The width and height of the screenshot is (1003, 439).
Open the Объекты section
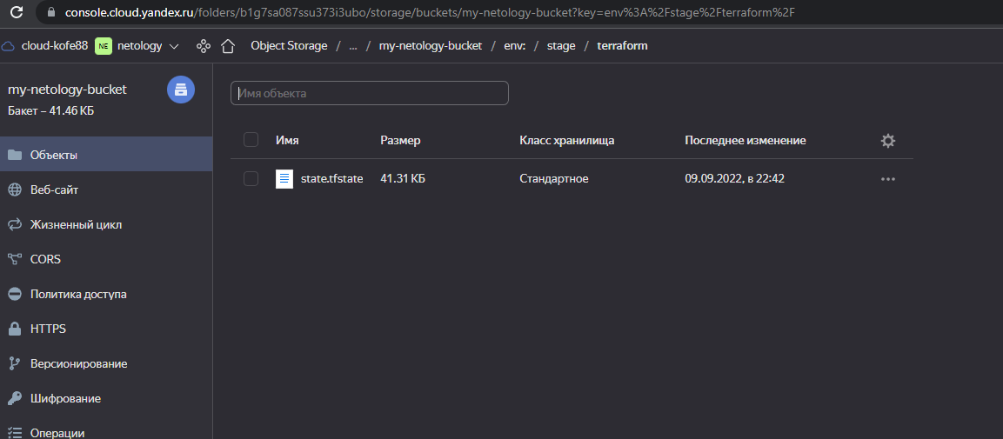click(106, 155)
